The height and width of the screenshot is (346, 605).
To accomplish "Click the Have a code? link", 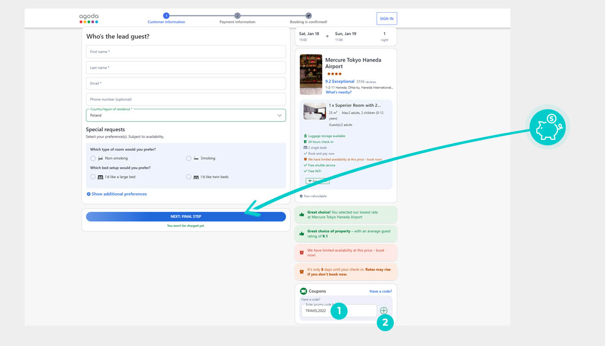I will (x=381, y=291).
